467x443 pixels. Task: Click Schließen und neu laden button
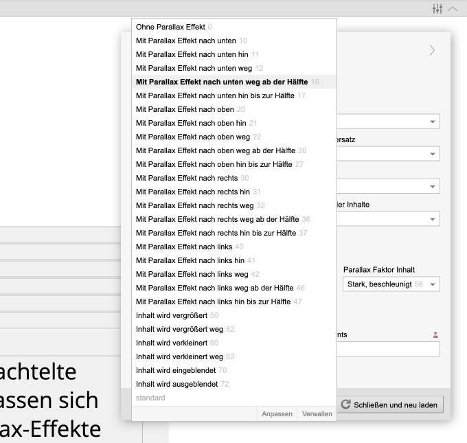(x=391, y=405)
